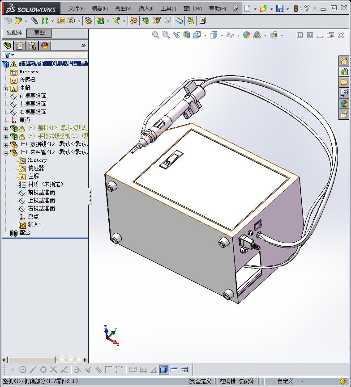Click the Interference Detection icon
The image size is (351, 387).
pyautogui.click(x=191, y=21)
